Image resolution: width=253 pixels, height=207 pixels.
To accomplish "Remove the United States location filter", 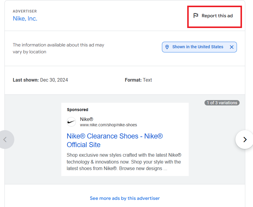I will pos(232,47).
